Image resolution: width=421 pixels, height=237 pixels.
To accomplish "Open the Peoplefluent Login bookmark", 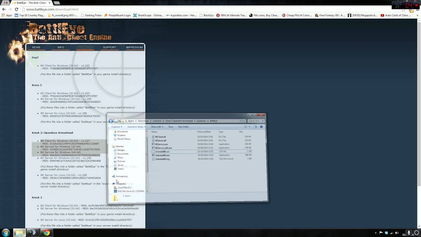I will pyautogui.click(x=118, y=15).
